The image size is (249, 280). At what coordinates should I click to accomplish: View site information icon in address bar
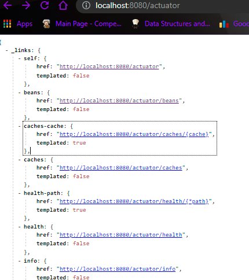[x=86, y=5]
